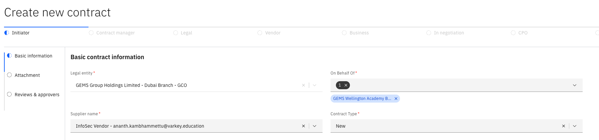Select the In negotiation step

[x=449, y=33]
